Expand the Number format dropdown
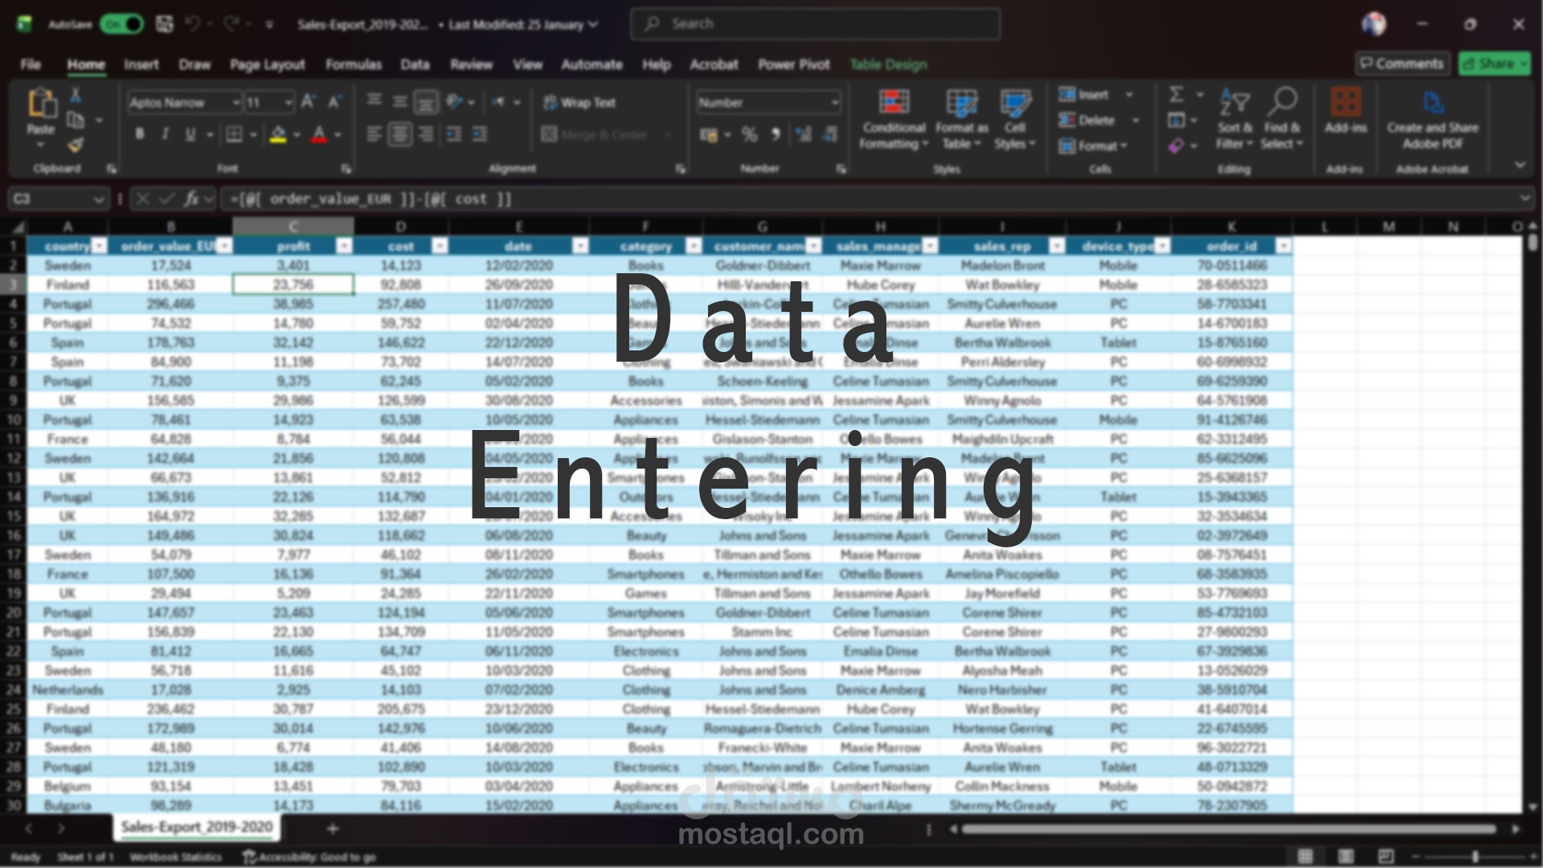The width and height of the screenshot is (1543, 868). coord(834,103)
